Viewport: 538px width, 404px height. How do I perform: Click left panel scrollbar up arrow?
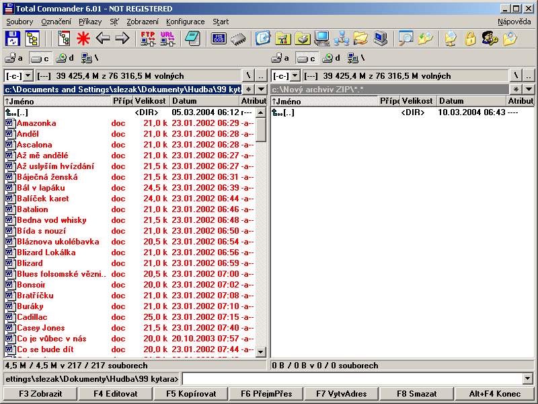261,112
